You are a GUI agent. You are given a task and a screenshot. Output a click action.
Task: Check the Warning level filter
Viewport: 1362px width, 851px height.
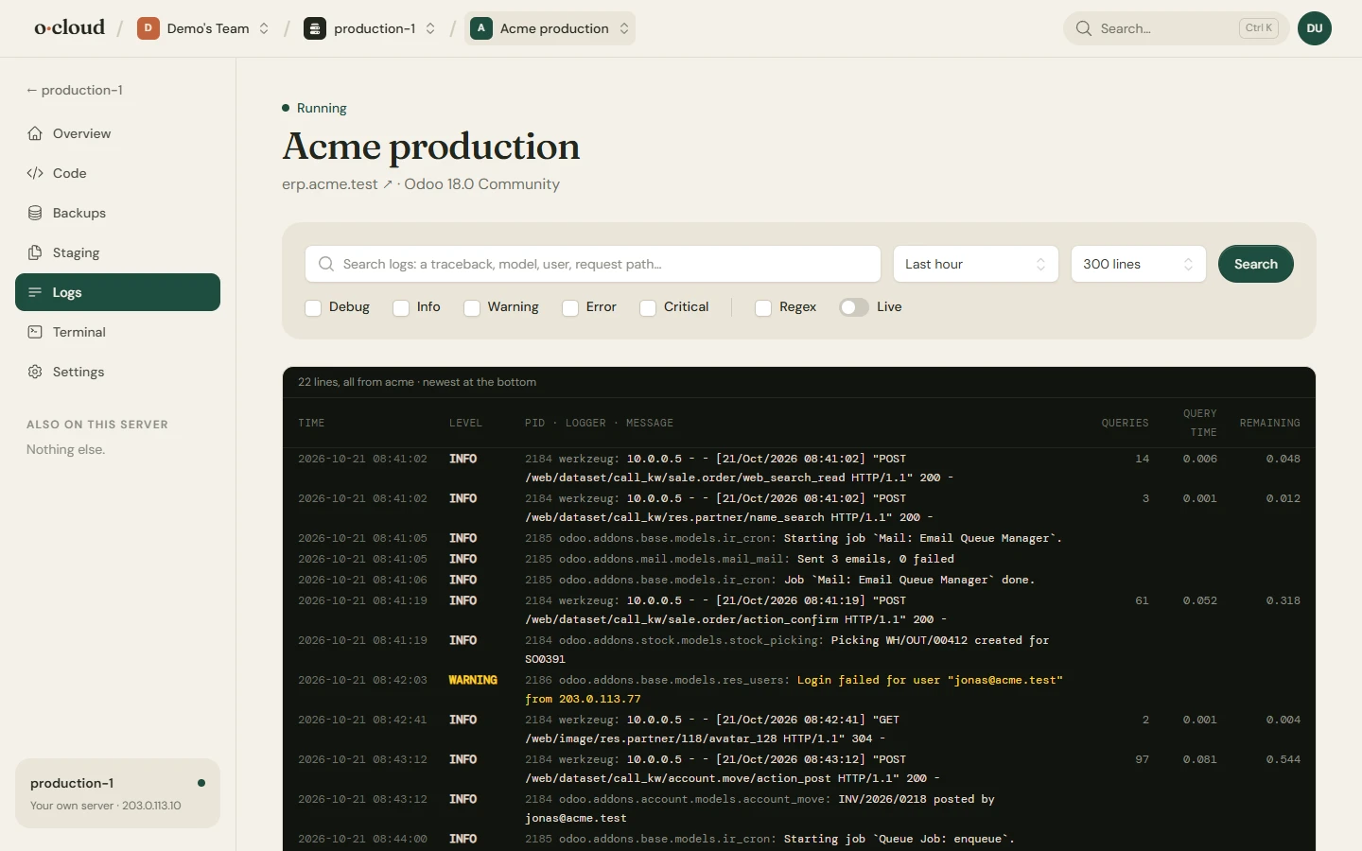(x=472, y=307)
